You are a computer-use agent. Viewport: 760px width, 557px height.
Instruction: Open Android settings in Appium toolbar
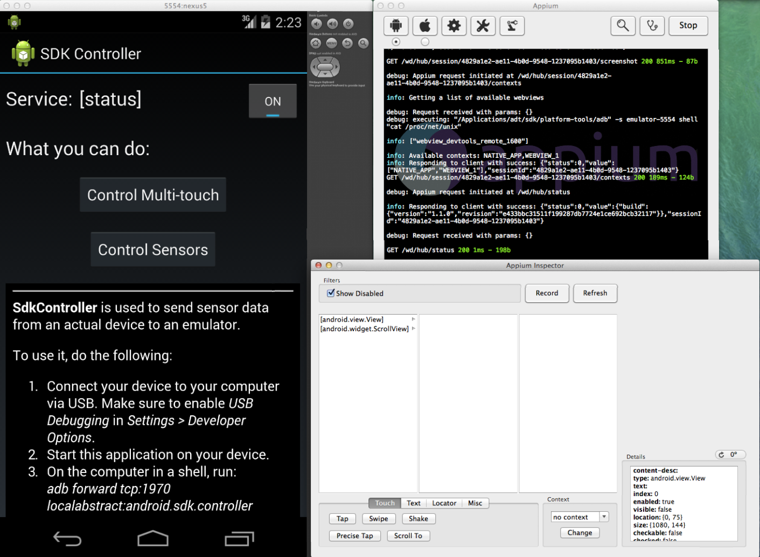pos(396,25)
